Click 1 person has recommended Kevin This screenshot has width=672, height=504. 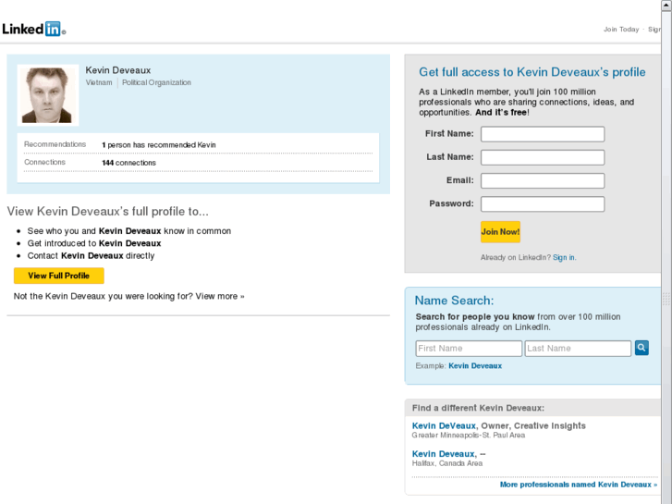[x=159, y=145]
